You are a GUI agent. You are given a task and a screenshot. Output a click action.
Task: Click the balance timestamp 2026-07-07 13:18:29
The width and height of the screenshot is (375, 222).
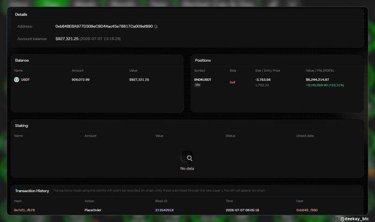100,39
